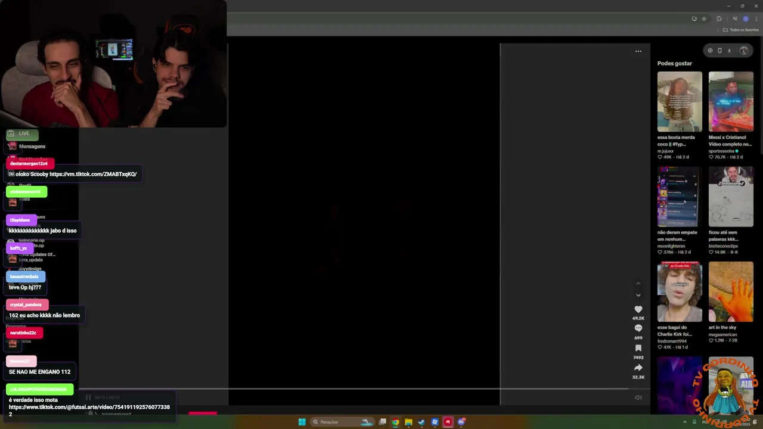Go to next video with down chevron
The width and height of the screenshot is (763, 429).
[638, 295]
